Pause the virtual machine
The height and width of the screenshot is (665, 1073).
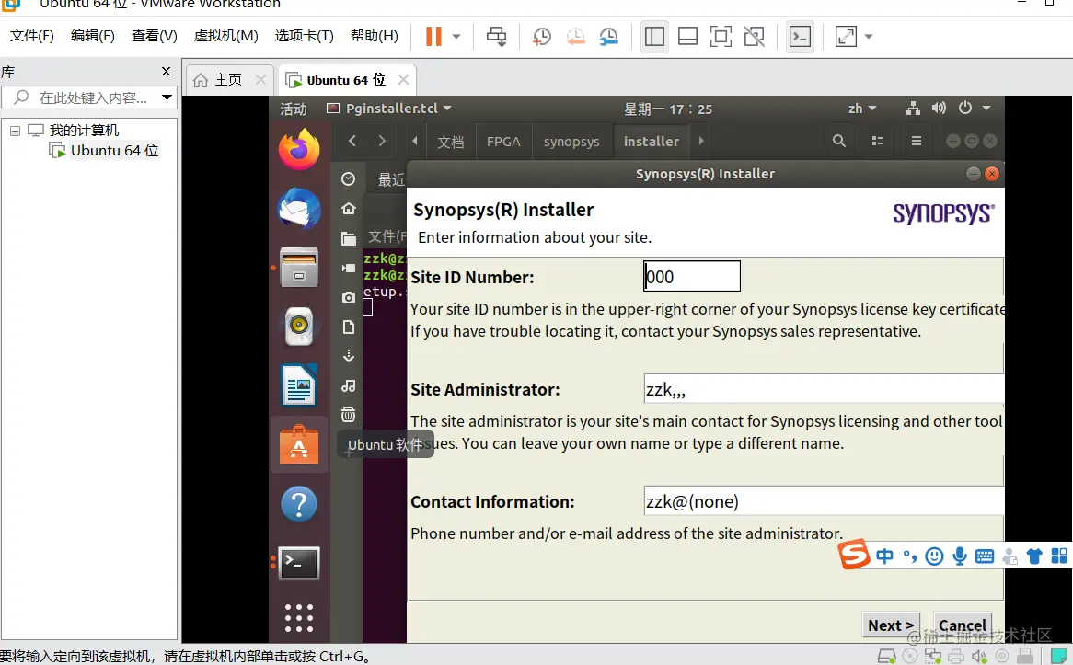point(433,36)
